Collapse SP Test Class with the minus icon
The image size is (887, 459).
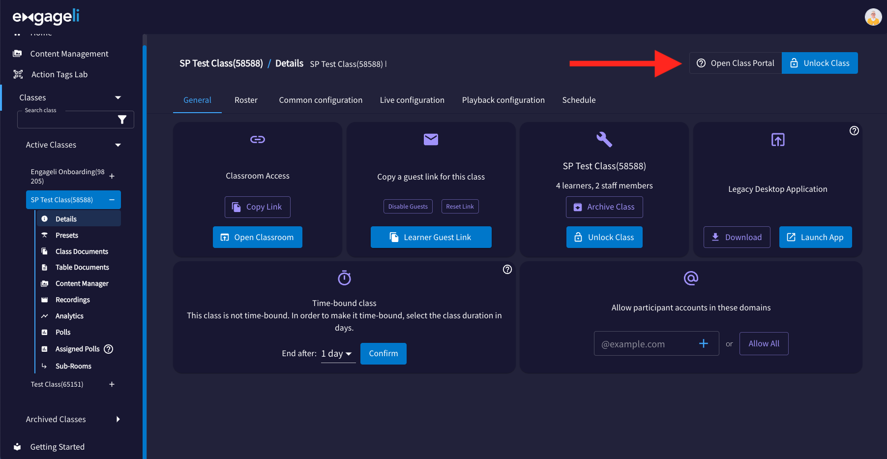click(x=112, y=200)
